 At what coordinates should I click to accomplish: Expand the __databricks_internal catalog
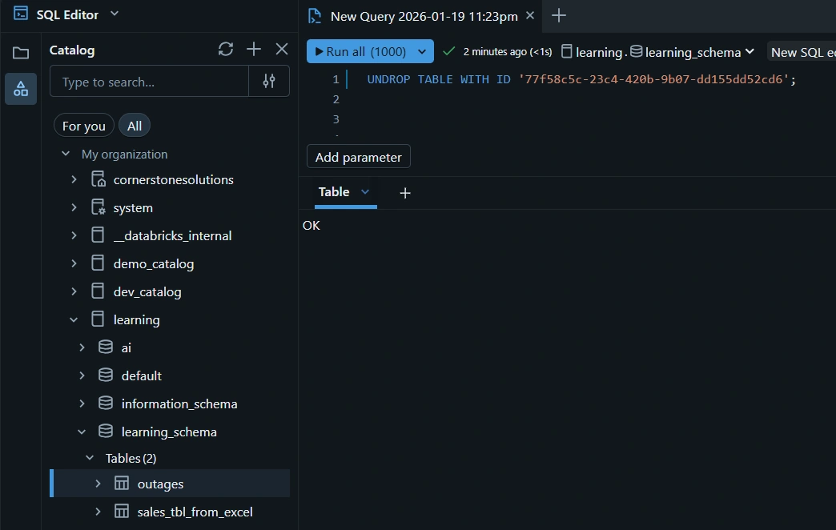(x=74, y=235)
